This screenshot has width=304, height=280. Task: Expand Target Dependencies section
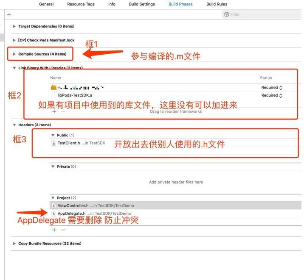[x=14, y=26]
